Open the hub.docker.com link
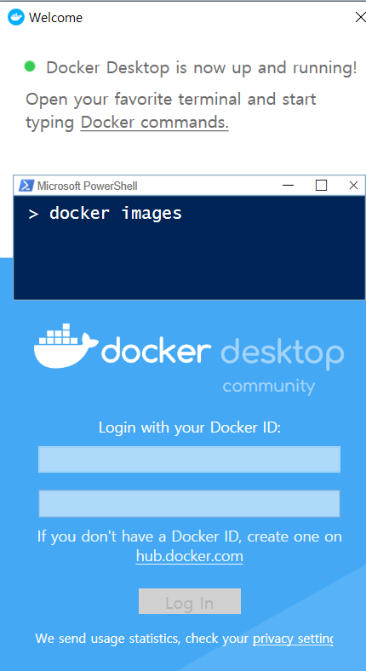This screenshot has height=671, width=366. (x=190, y=556)
